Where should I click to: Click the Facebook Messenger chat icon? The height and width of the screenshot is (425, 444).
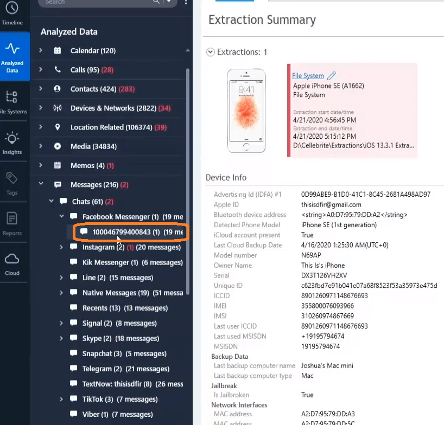pyautogui.click(x=74, y=217)
